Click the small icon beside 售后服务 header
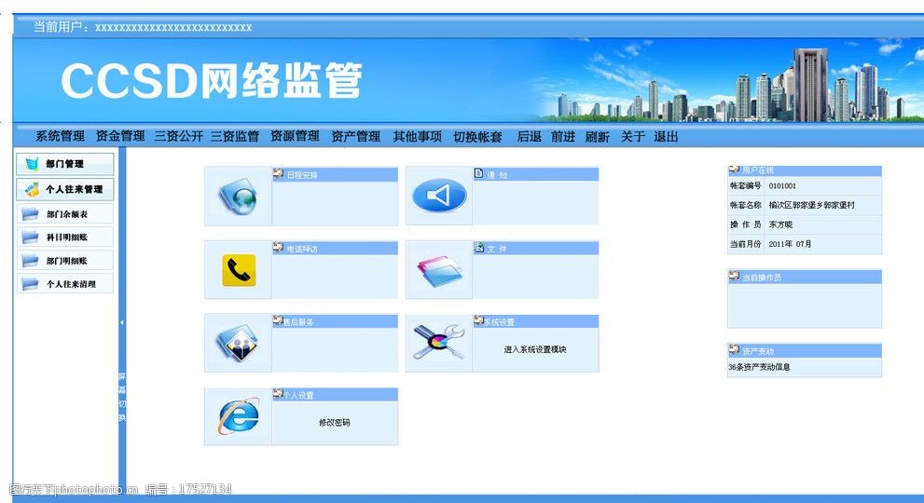Viewport: 924px width, 503px height. click(x=278, y=321)
